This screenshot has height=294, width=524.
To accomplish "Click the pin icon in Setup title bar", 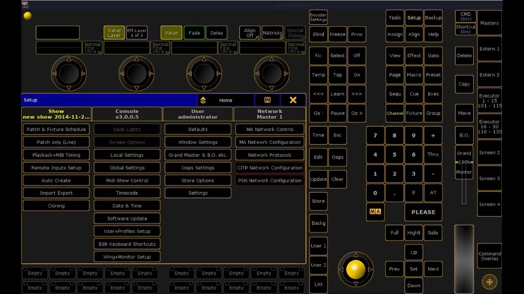I will pyautogui.click(x=203, y=100).
